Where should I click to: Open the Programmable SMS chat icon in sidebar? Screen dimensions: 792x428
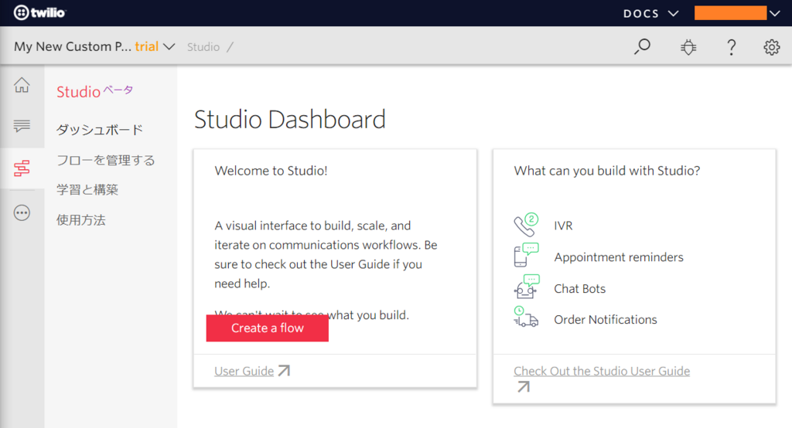coord(22,126)
